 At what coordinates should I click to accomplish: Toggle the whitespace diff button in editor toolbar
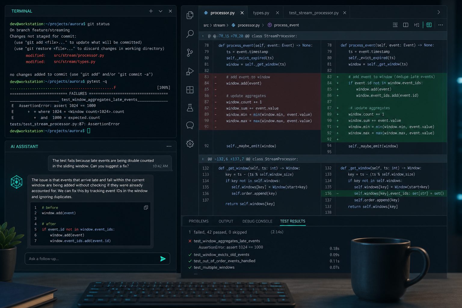[x=417, y=25]
